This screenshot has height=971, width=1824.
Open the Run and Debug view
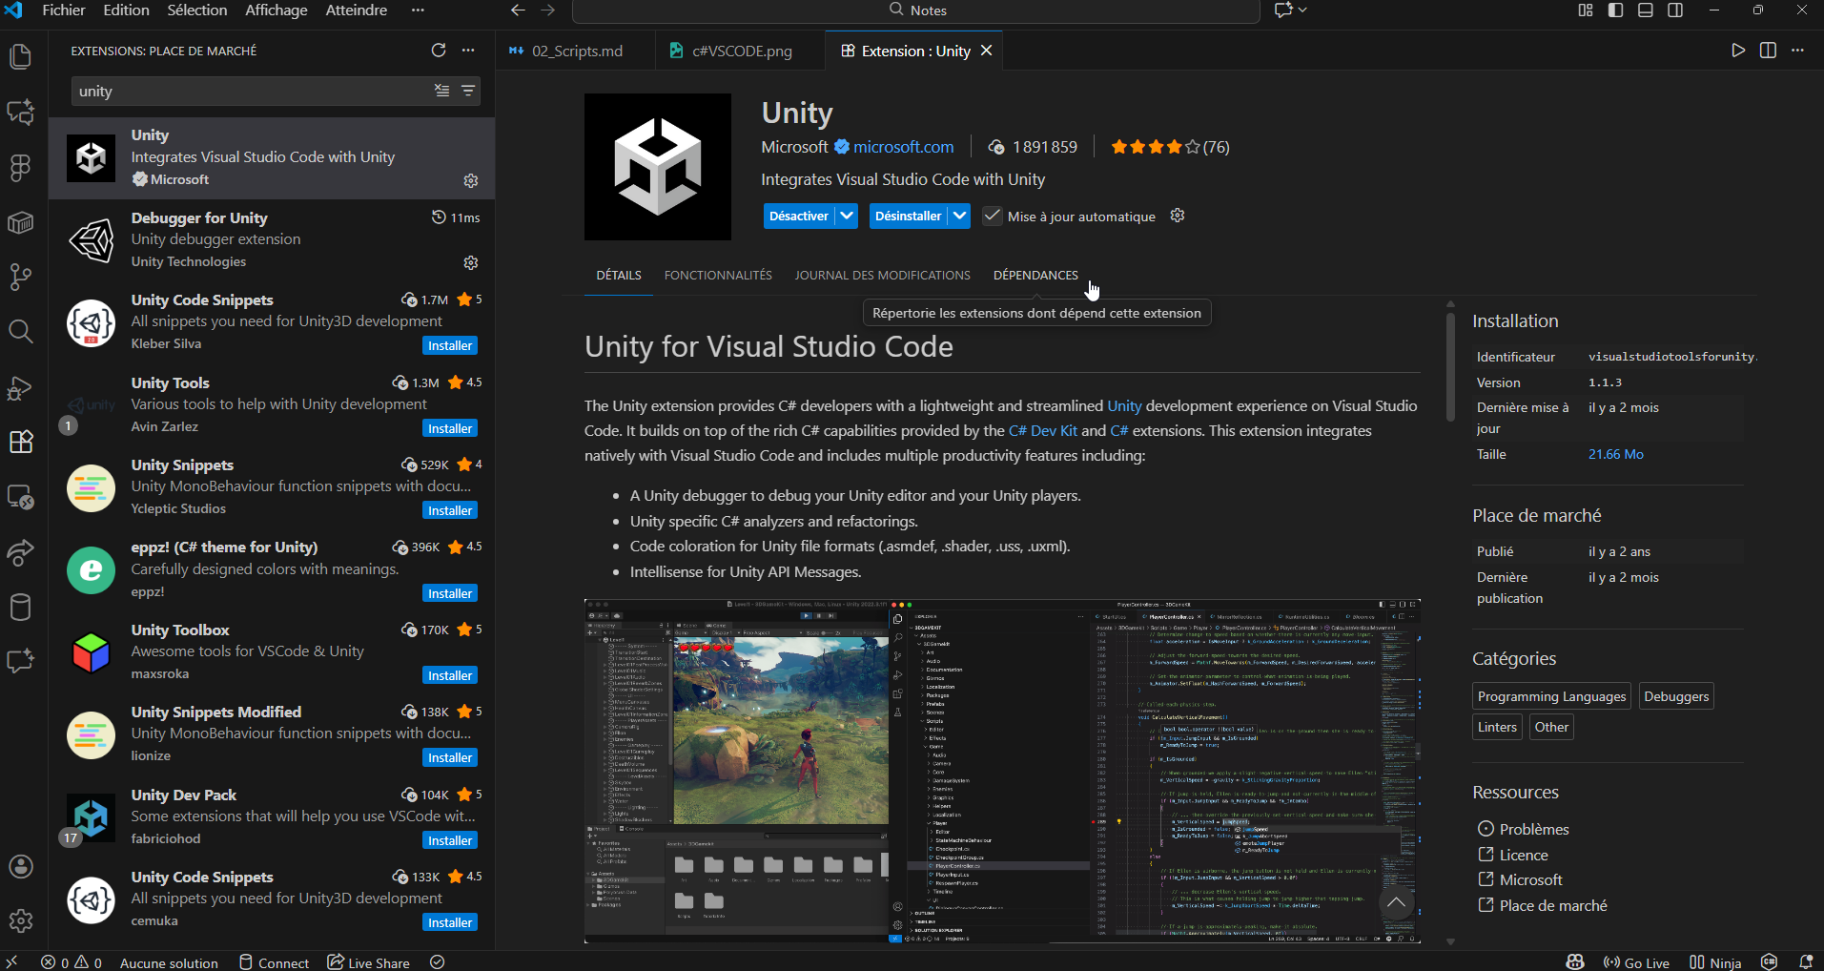(x=20, y=387)
